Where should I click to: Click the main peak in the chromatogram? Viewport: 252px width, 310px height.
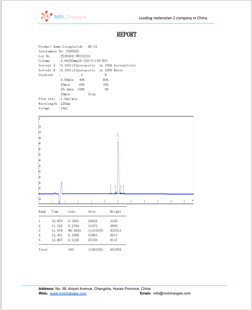pos(118,167)
